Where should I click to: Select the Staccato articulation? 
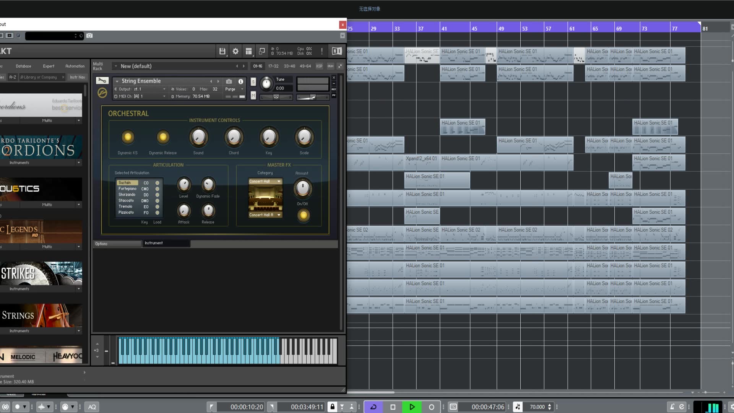point(126,200)
